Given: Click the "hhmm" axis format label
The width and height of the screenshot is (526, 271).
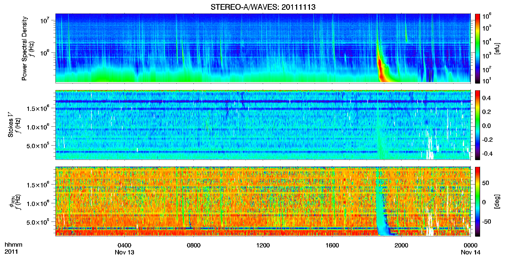Looking at the screenshot, I should (x=14, y=245).
